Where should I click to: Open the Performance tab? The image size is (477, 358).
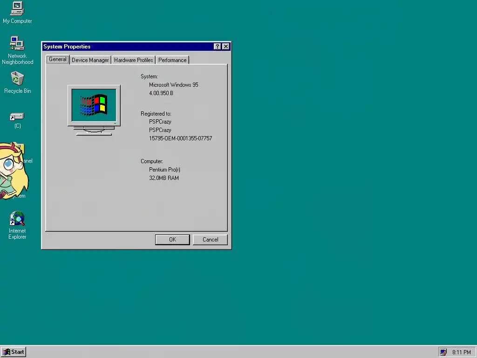pyautogui.click(x=172, y=60)
